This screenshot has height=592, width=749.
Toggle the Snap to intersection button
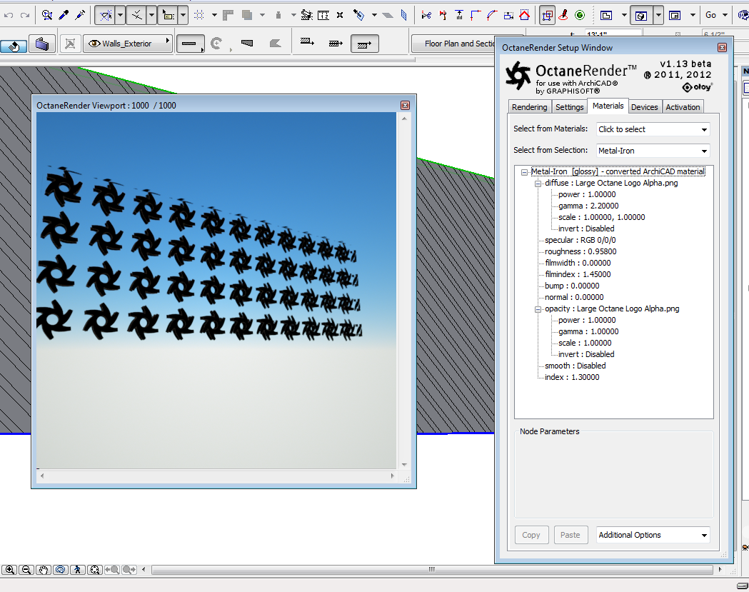click(x=137, y=15)
